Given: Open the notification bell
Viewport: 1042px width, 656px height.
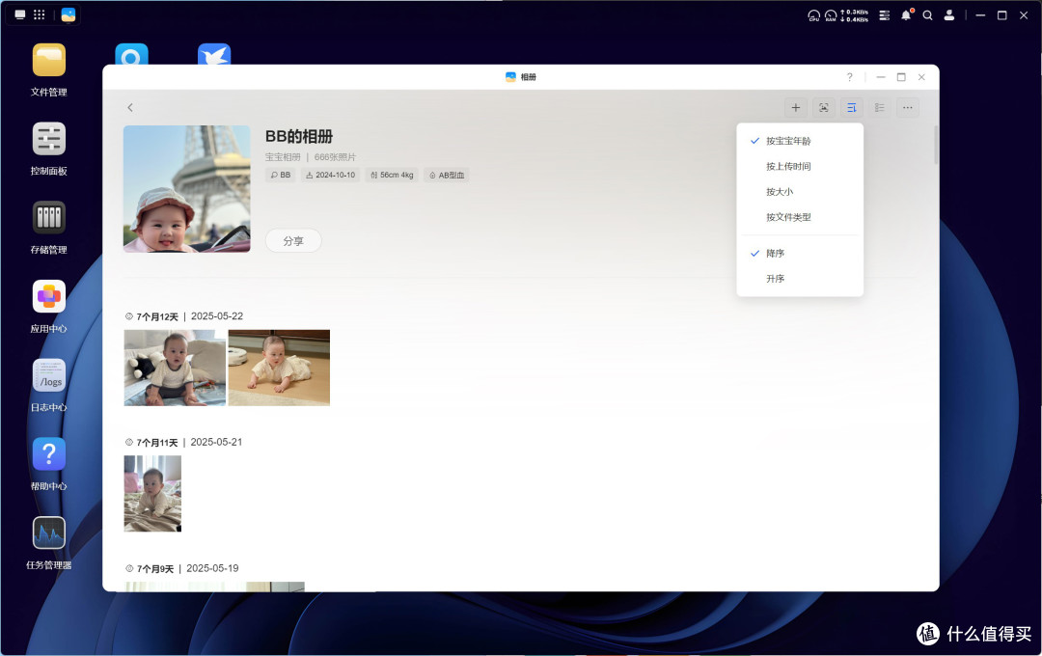Looking at the screenshot, I should coord(906,15).
